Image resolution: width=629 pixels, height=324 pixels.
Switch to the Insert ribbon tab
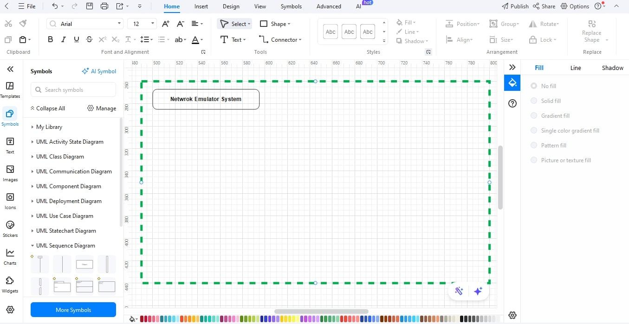pos(201,6)
